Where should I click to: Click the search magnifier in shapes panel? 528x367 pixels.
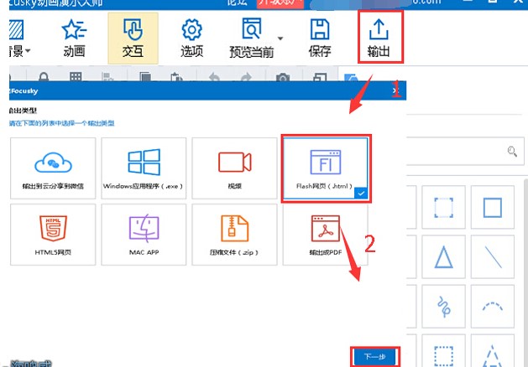512,151
